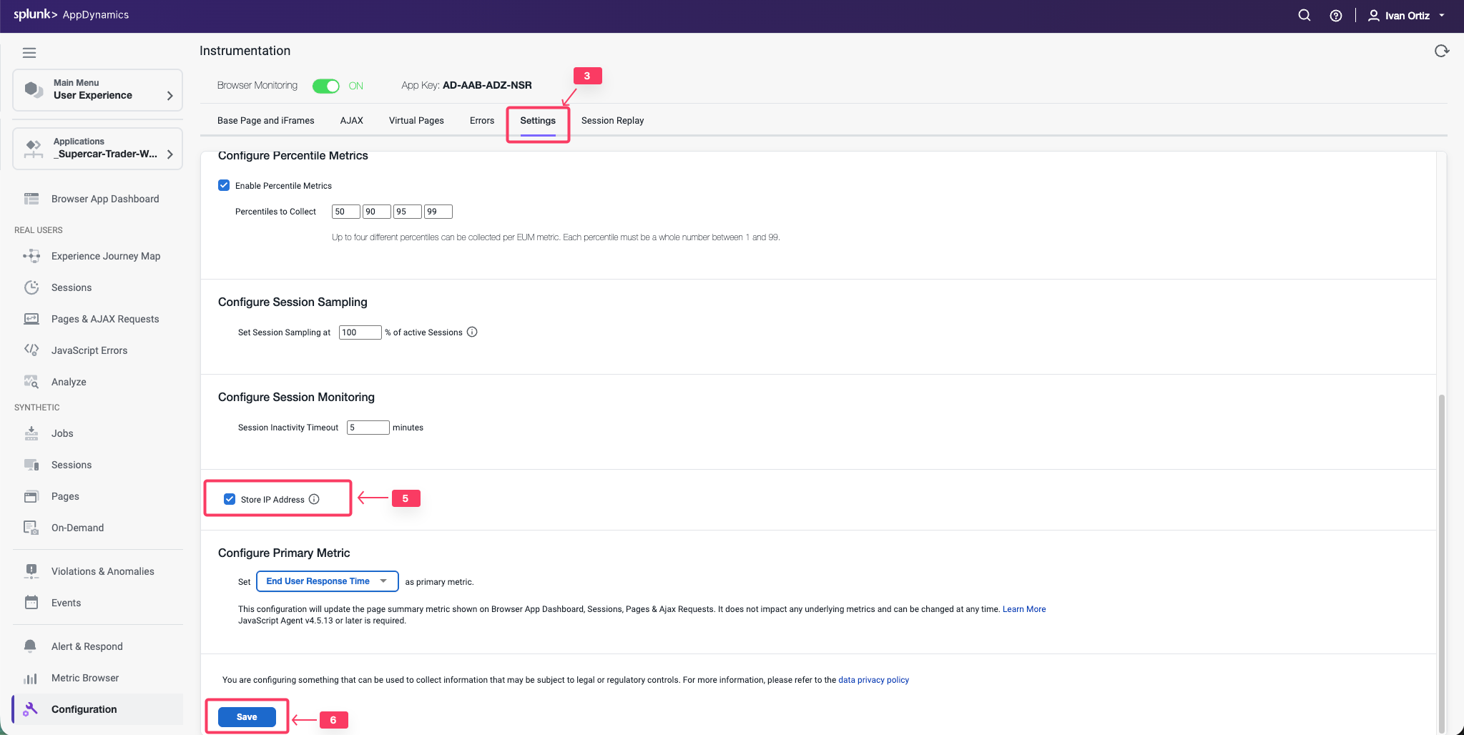Click info icon beside active Sessions text
1464x735 pixels.
click(x=472, y=332)
